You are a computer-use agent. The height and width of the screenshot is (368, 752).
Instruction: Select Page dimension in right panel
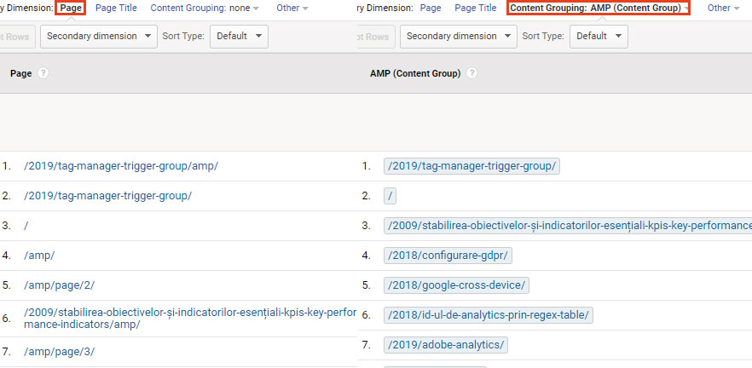(x=431, y=9)
